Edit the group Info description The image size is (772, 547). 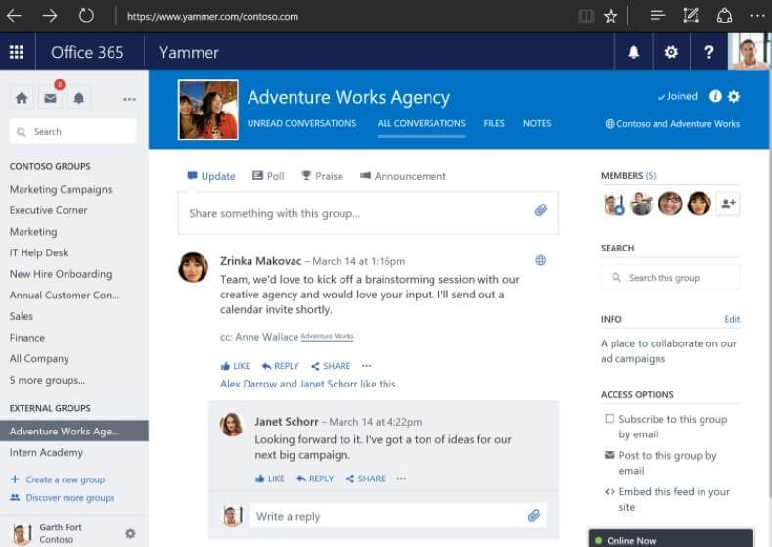732,319
